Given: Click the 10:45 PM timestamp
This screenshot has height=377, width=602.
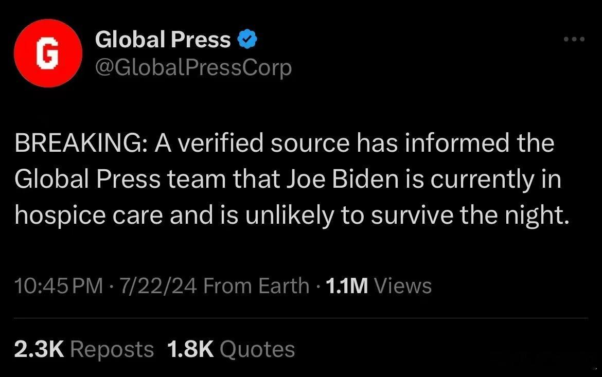Looking at the screenshot, I should tap(59, 285).
